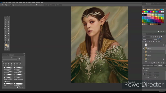Expand the brush folder in Brushes panel

click(x=4, y=82)
